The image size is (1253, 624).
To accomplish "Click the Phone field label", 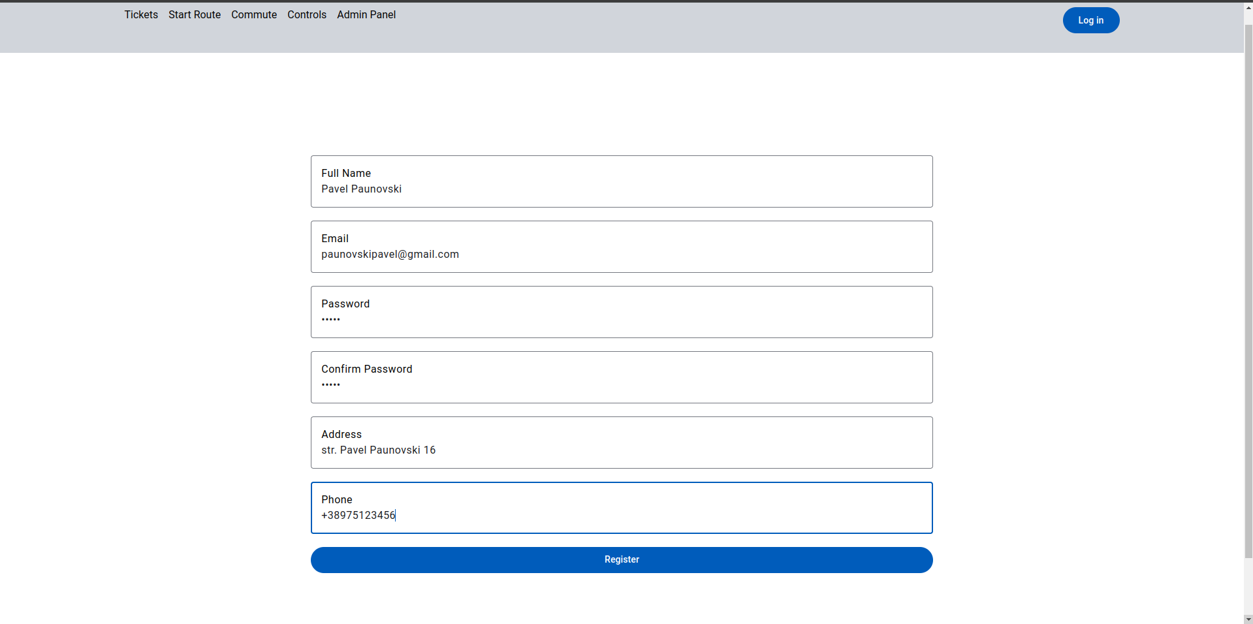I will (336, 499).
